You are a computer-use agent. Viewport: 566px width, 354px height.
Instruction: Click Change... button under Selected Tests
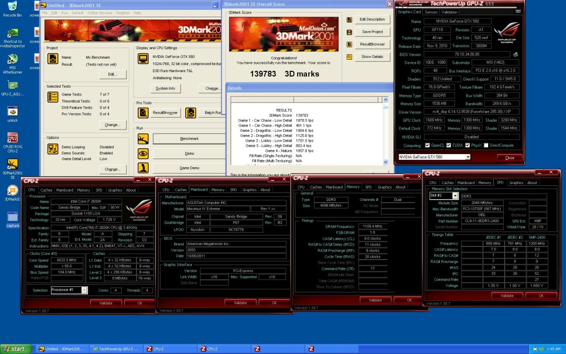coord(112,125)
